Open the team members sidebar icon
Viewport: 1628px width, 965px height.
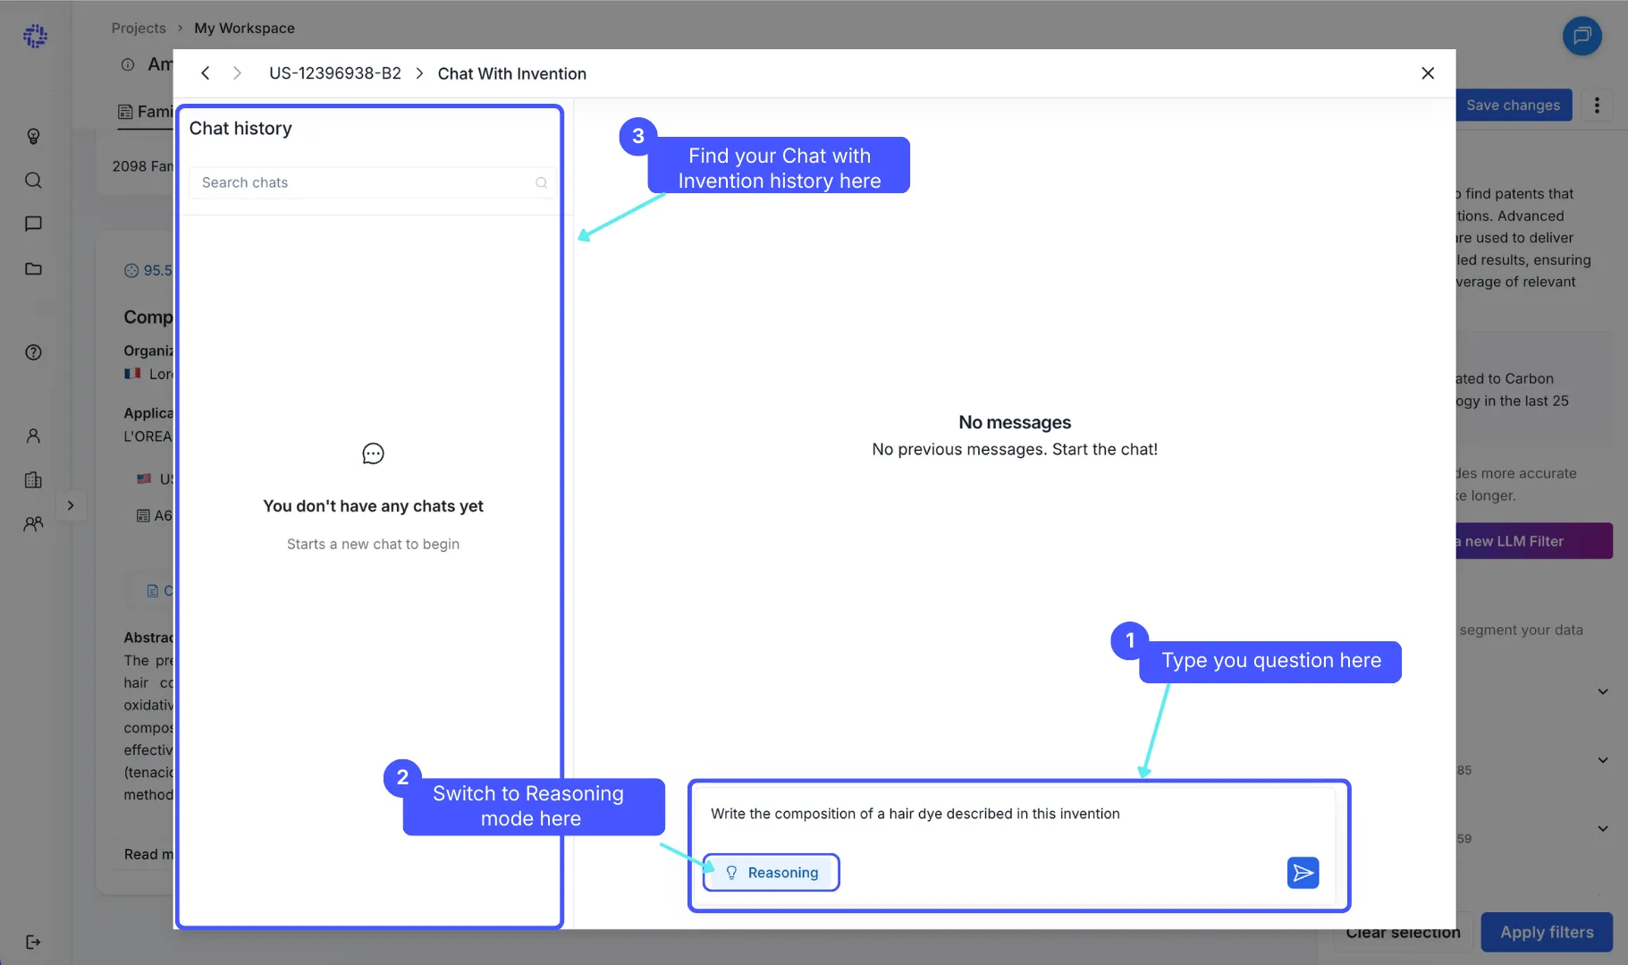pyautogui.click(x=33, y=523)
